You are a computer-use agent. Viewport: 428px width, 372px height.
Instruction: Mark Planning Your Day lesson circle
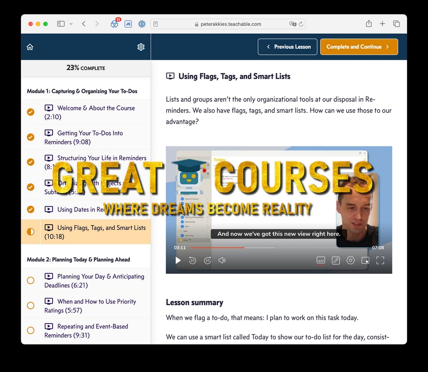pyautogui.click(x=31, y=281)
